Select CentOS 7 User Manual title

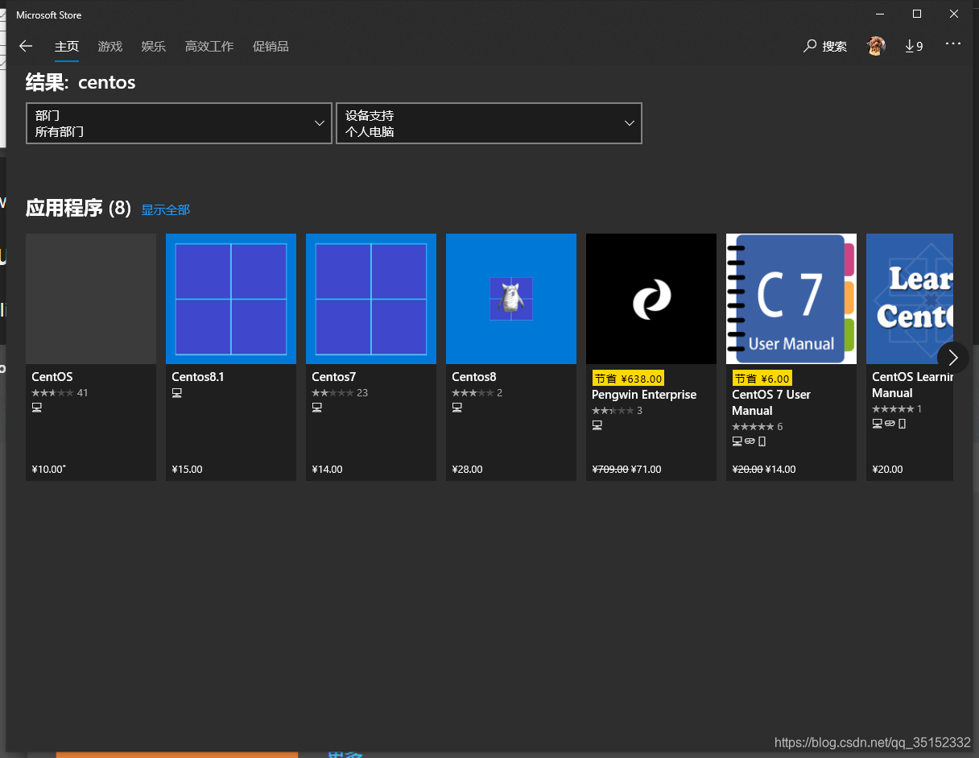[771, 403]
